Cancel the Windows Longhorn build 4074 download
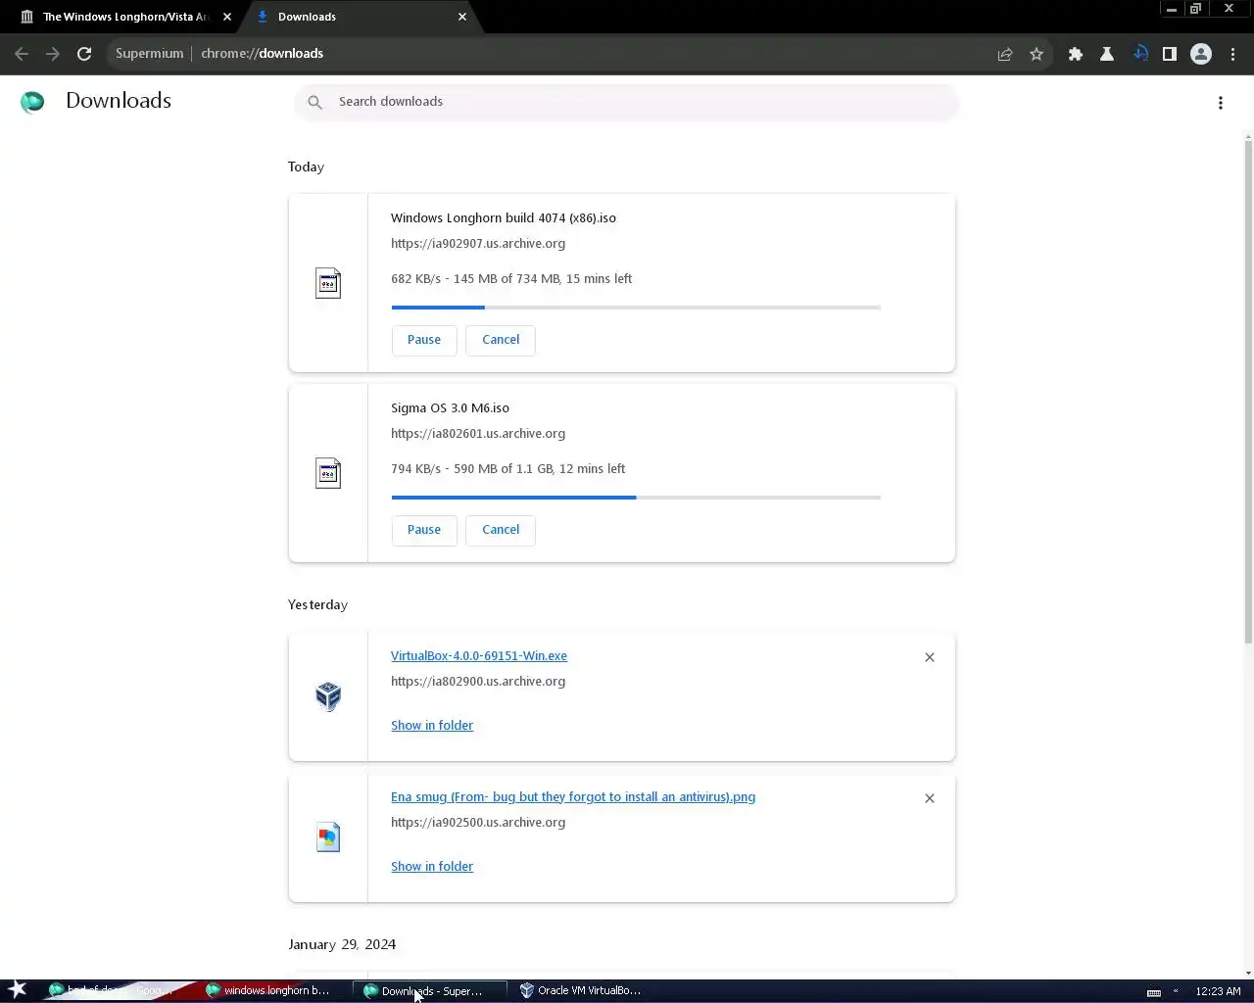The width and height of the screenshot is (1254, 1003). pyautogui.click(x=501, y=340)
